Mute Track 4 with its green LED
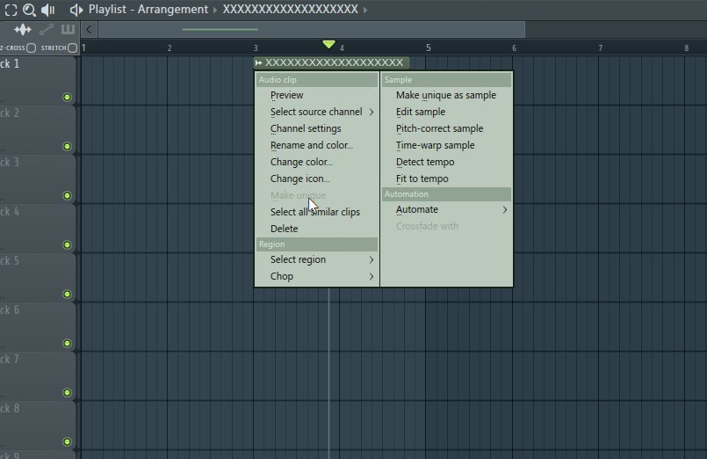This screenshot has width=707, height=459. pyautogui.click(x=67, y=244)
